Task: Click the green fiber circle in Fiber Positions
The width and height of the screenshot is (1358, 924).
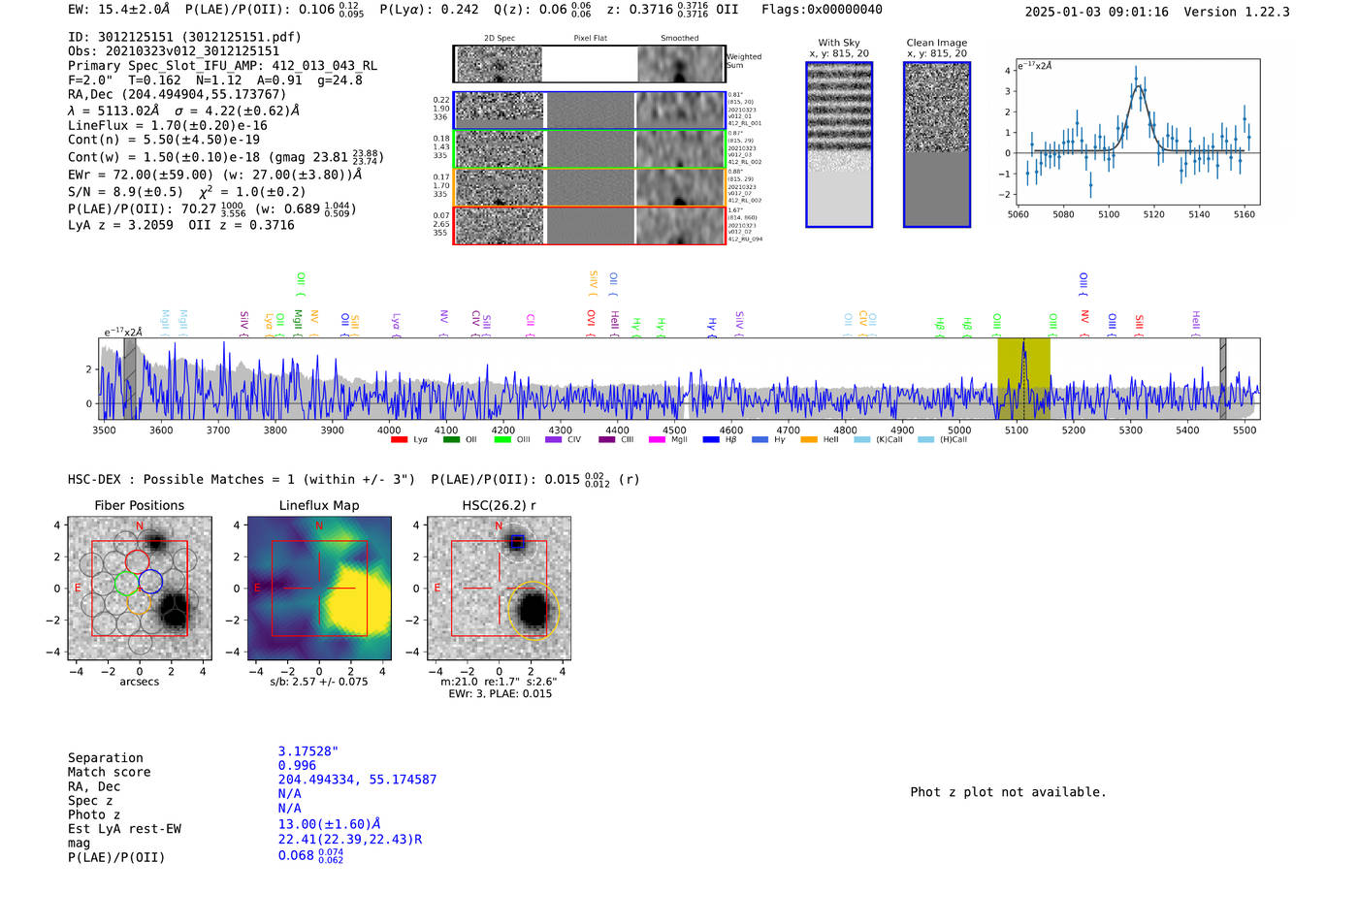Action: (x=126, y=583)
